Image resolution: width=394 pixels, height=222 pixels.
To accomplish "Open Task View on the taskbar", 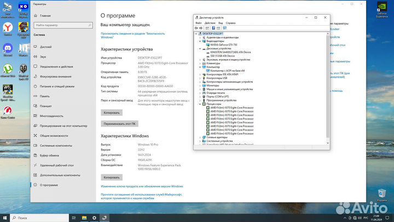I will (x=74, y=218).
